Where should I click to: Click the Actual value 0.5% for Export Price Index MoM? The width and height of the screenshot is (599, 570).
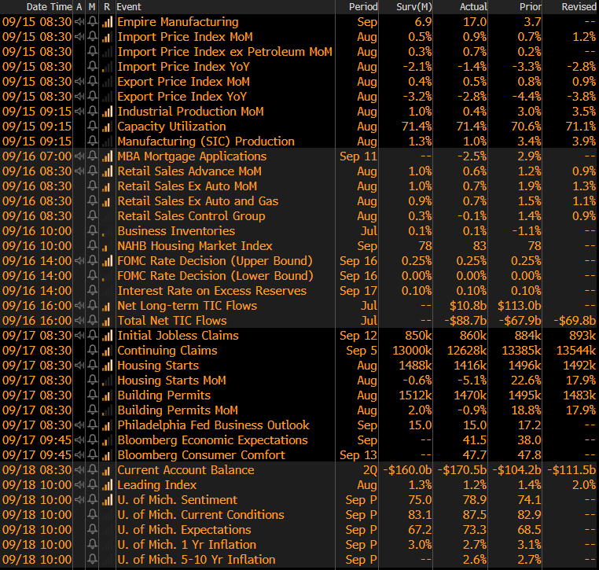[x=475, y=82]
